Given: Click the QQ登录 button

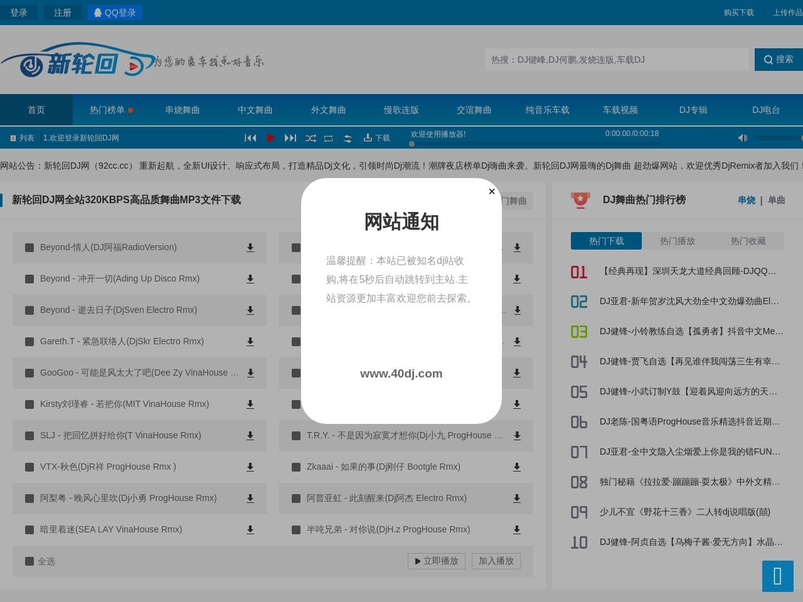Looking at the screenshot, I should (115, 13).
